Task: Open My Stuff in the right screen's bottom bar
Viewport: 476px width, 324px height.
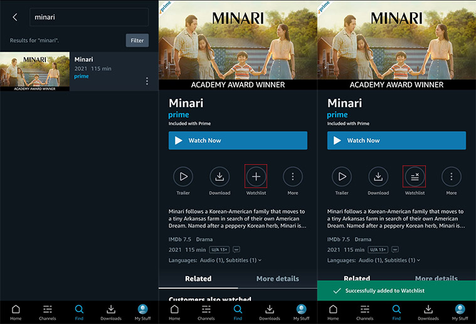Action: (x=460, y=313)
